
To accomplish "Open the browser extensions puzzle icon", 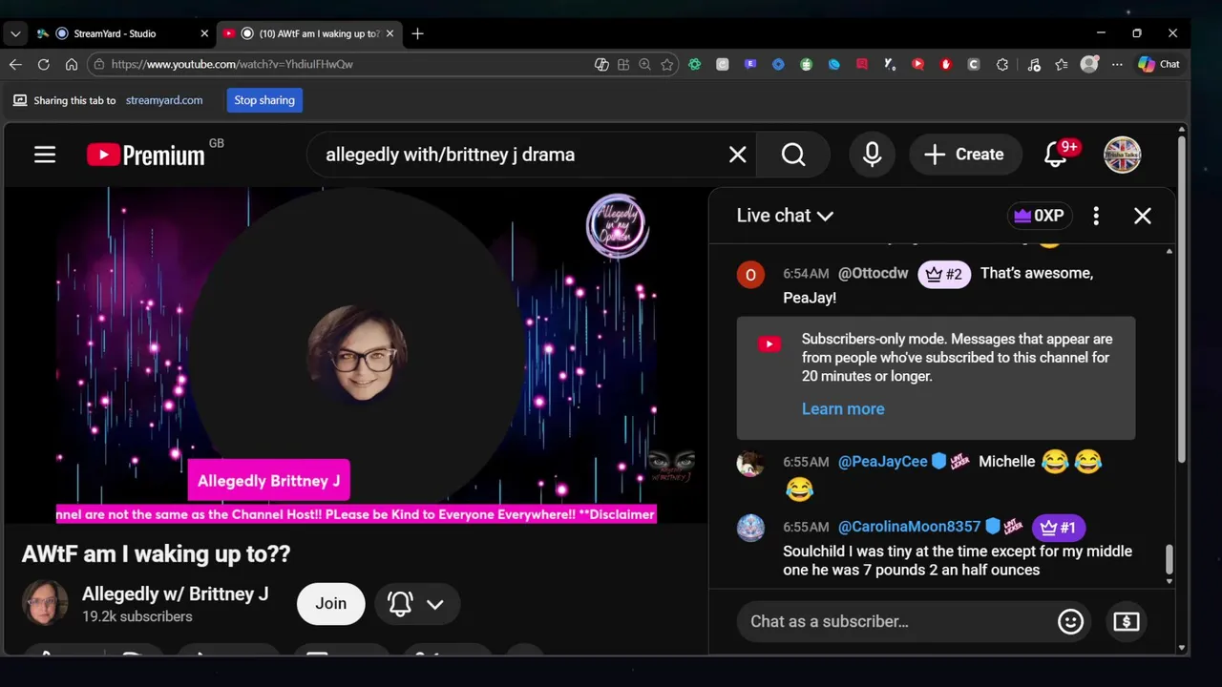I will pos(1001,64).
